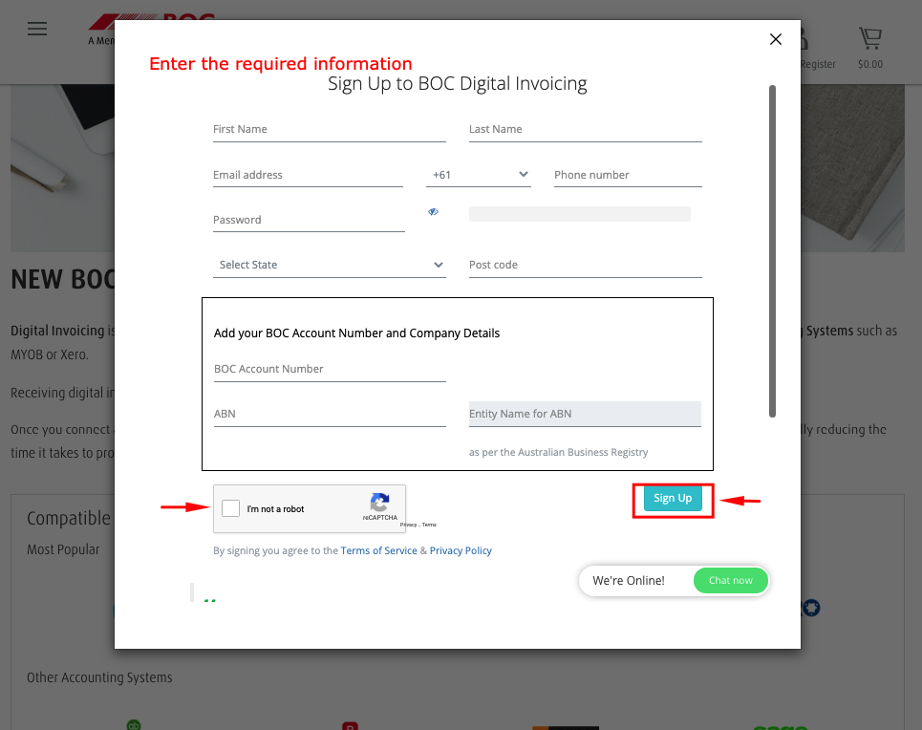This screenshot has width=922, height=730.
Task: Click the 'We're Online!' chat label
Action: point(629,581)
